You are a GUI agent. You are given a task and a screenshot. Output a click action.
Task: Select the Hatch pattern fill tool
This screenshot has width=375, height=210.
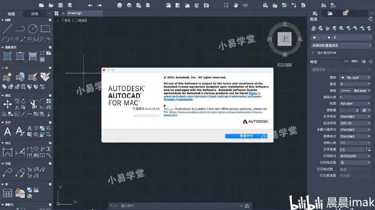click(7, 56)
